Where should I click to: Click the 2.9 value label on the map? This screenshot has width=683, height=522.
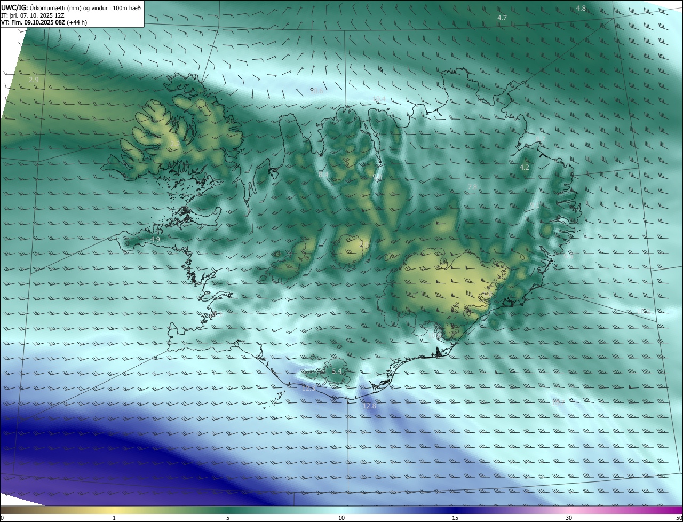click(x=34, y=80)
